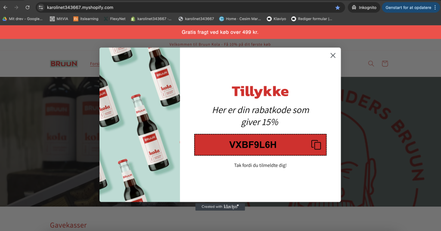The width and height of the screenshot is (441, 231).
Task: Open karolinet343667 bookmark with globe icon
Action: click(196, 19)
